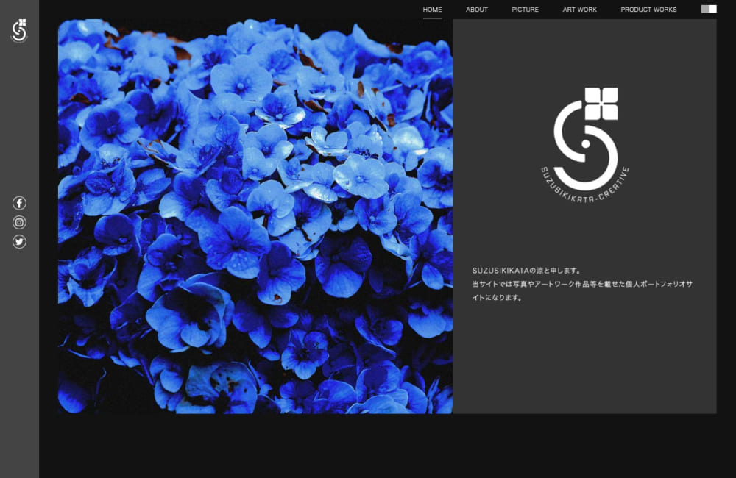The image size is (736, 478).
Task: Click the white half of the theme switch
Action: [x=712, y=9]
